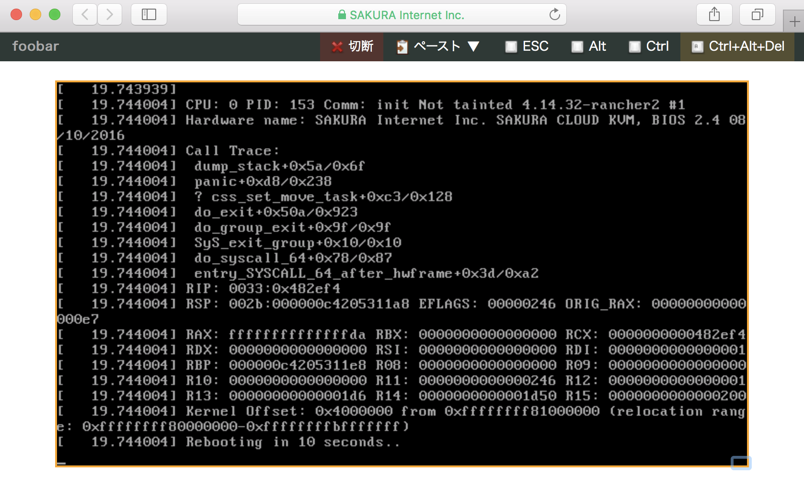Click the 'RAX: ffffffffffffffda' register line
Screen dimensions: 804x498
click(x=402, y=335)
